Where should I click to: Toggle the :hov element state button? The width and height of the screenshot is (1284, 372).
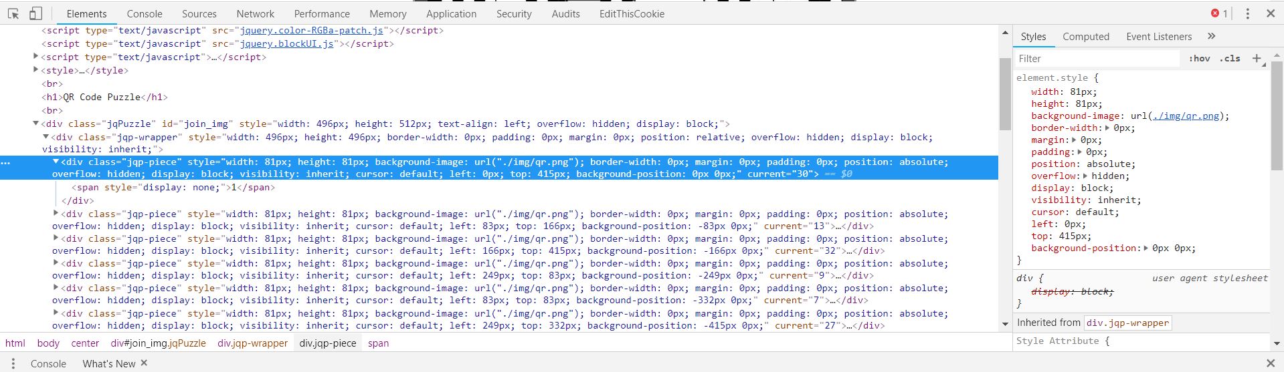click(x=1200, y=59)
